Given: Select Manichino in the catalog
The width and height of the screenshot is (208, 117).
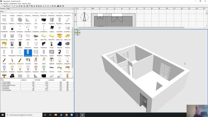Looking at the screenshot, I should 28,45.
